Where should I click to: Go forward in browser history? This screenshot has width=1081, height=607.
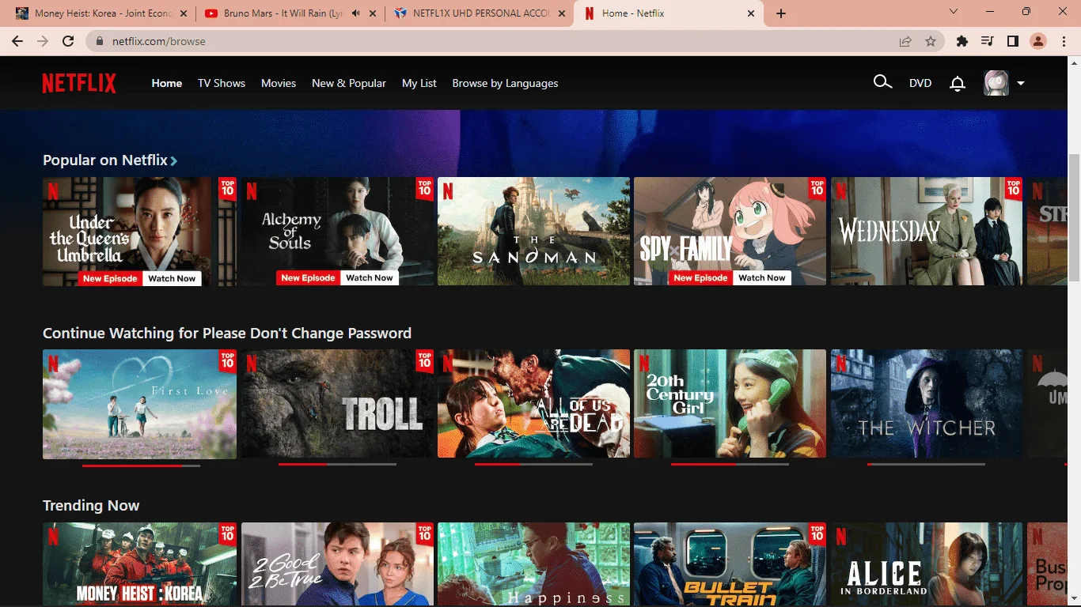coord(43,41)
